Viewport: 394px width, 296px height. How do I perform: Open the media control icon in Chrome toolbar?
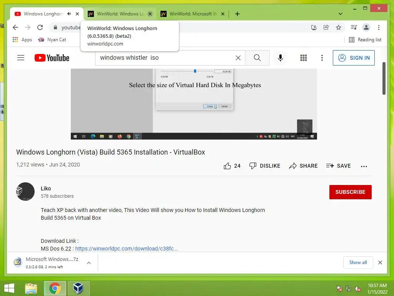point(354,27)
